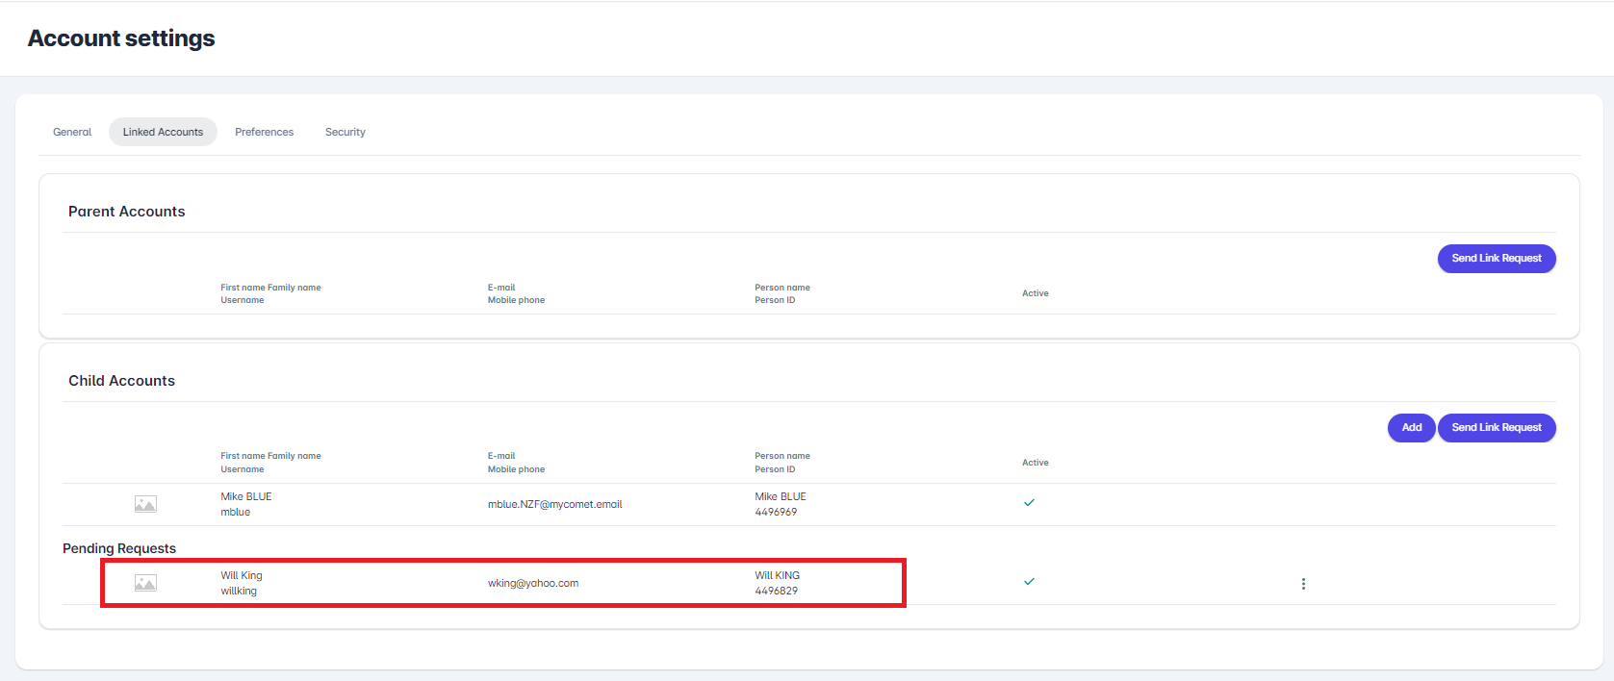Click Send Link Request under Child Accounts
Image resolution: width=1614 pixels, height=681 pixels.
[x=1496, y=428]
